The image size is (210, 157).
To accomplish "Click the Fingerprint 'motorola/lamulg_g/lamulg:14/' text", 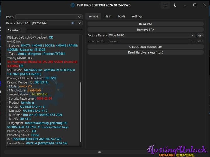I will [46, 123].
